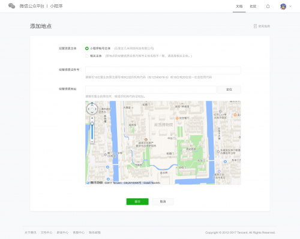300x239 pixels.
Task: Click the 取消 cancel button
Action: point(163,202)
